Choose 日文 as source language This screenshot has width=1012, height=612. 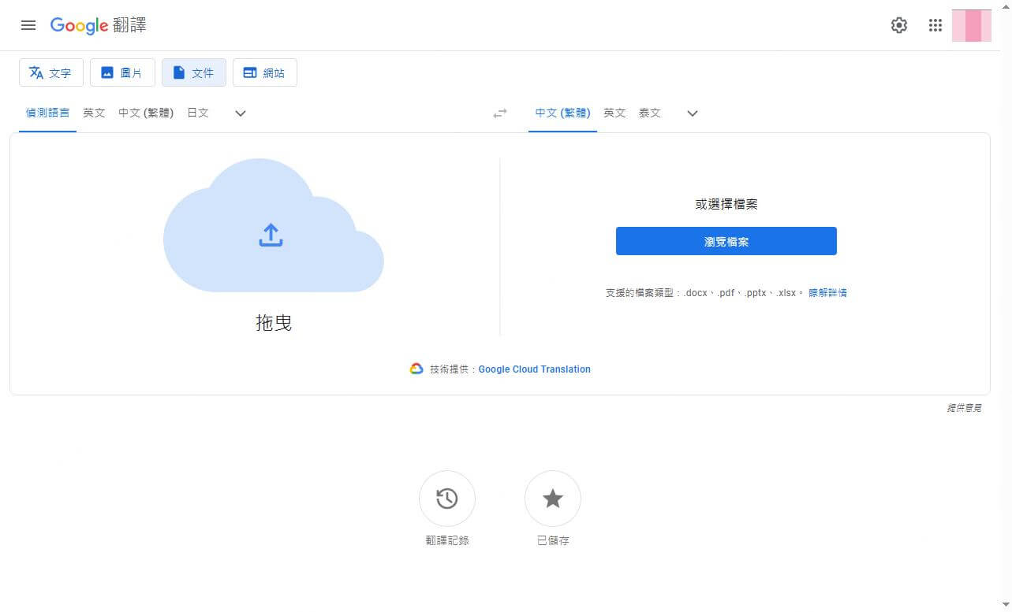click(x=198, y=113)
